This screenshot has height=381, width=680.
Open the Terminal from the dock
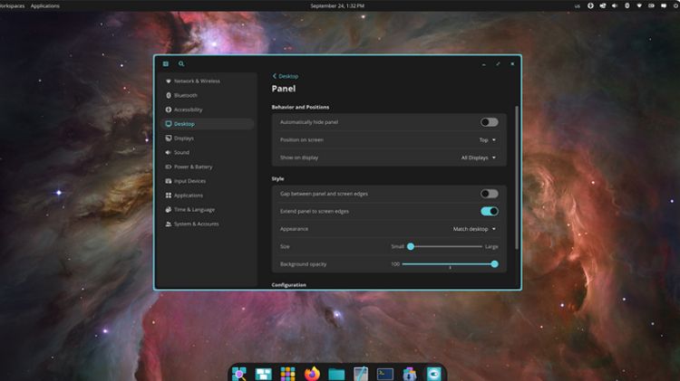[x=385, y=373]
